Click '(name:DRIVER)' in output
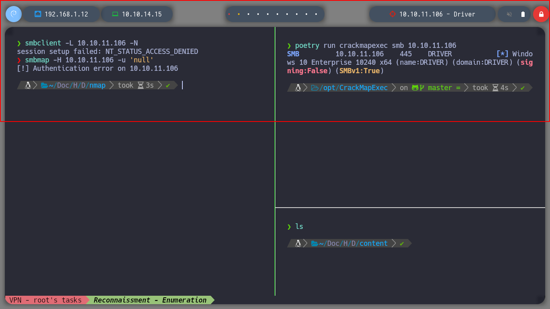 click(422, 62)
